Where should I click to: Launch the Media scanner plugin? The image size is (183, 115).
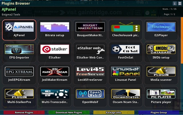point(161,74)
